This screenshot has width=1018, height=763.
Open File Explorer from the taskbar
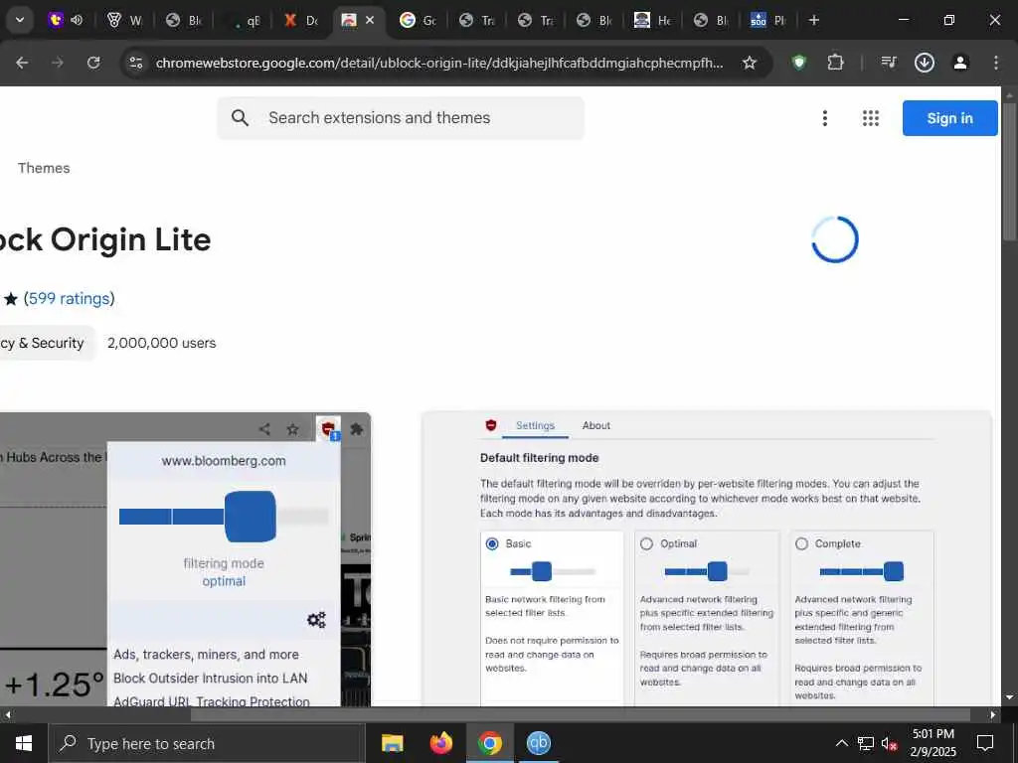392,743
